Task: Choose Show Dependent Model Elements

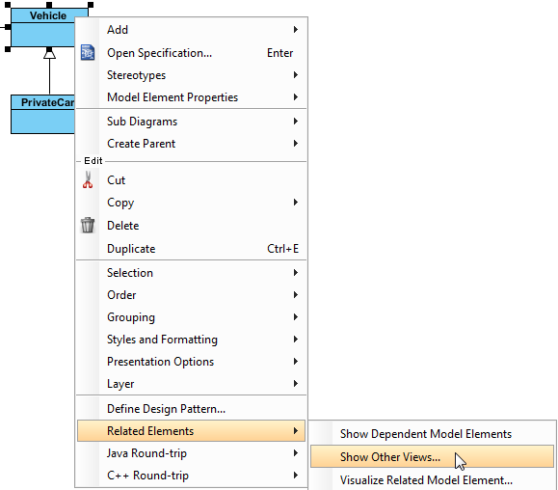Action: point(432,434)
